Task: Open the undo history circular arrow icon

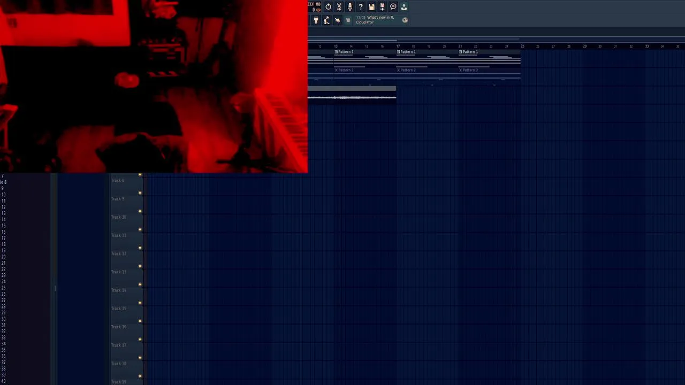Action: point(328,7)
